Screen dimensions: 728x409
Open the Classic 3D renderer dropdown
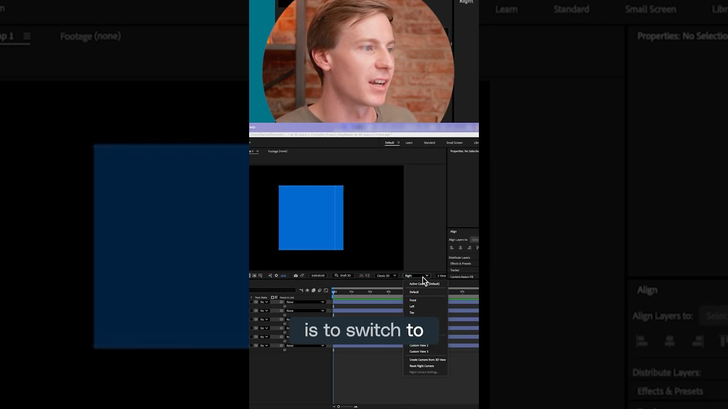coord(386,276)
